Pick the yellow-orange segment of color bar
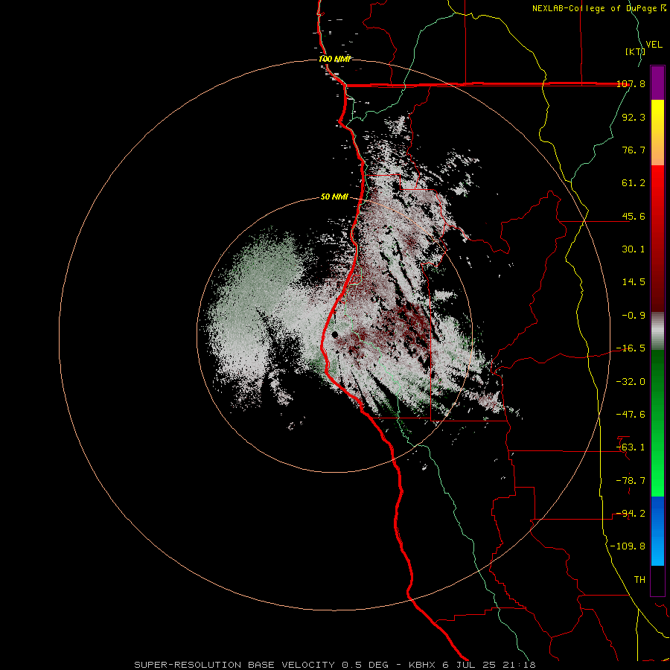 [657, 133]
